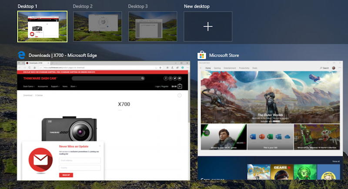Open Thinkware Facebook social icon
This screenshot has height=189, width=348.
166,78
